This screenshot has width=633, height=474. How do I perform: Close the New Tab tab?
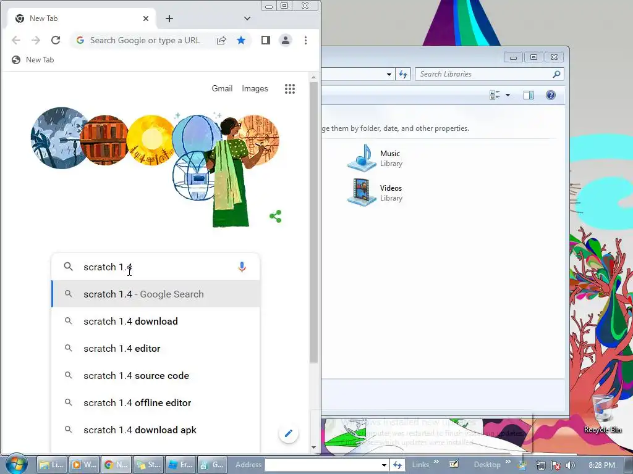tap(146, 19)
